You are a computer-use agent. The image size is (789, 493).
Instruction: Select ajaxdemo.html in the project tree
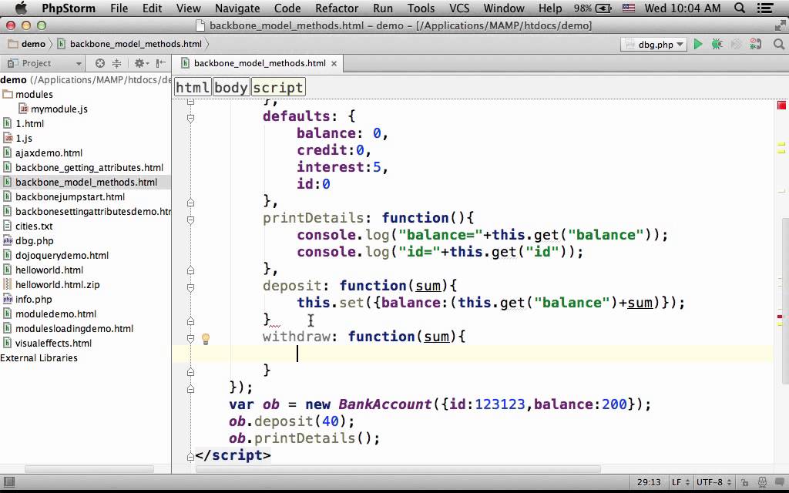(x=49, y=153)
